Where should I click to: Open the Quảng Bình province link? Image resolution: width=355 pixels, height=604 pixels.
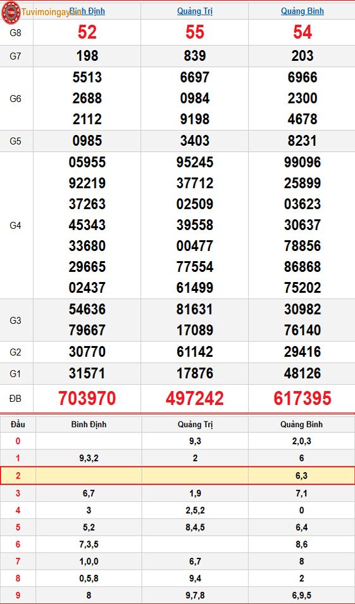pos(302,11)
